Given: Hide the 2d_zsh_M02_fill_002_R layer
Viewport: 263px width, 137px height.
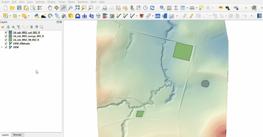Looking at the screenshot, I should tap(6, 40).
